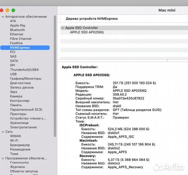Open Запись дисков entry
This screenshot has width=188, height=175.
click(22, 87)
